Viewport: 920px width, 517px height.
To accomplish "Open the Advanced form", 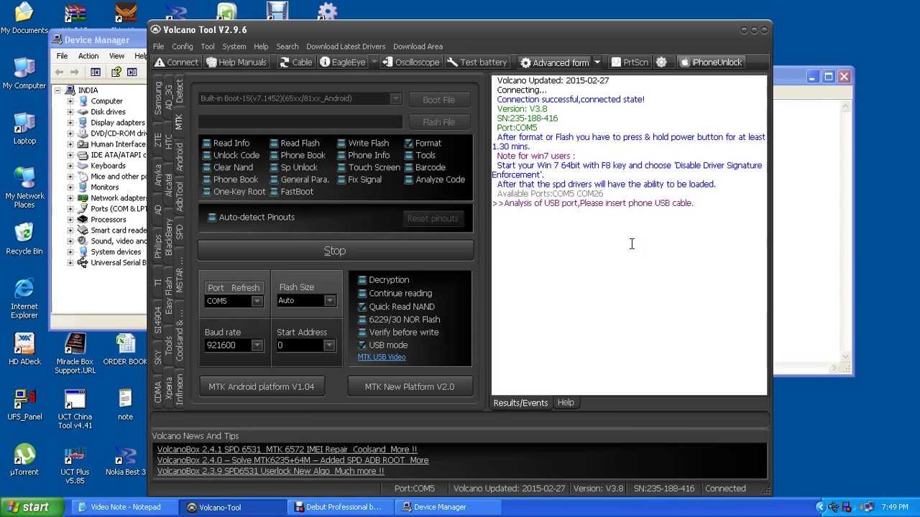I will click(x=554, y=62).
